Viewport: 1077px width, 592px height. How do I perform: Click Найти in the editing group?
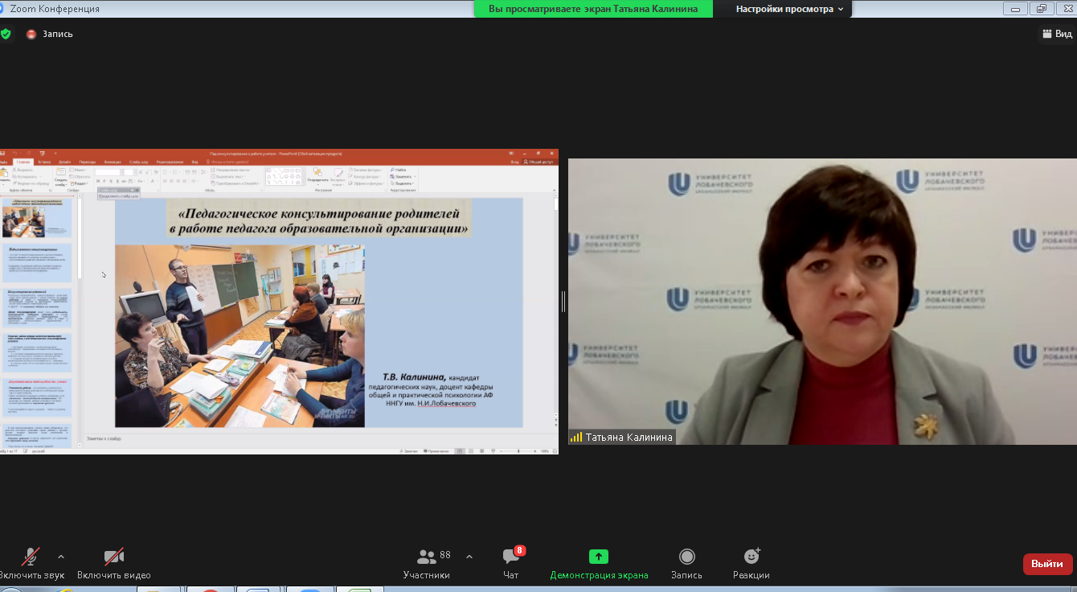pyautogui.click(x=399, y=170)
